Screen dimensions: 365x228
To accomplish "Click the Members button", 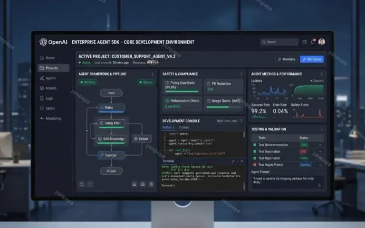I will [286, 59].
